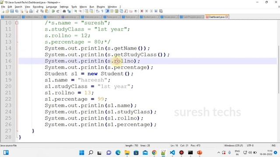Click 'INS' indicator in status bar
The height and width of the screenshot is (157, 280).
pyautogui.click(x=273, y=145)
